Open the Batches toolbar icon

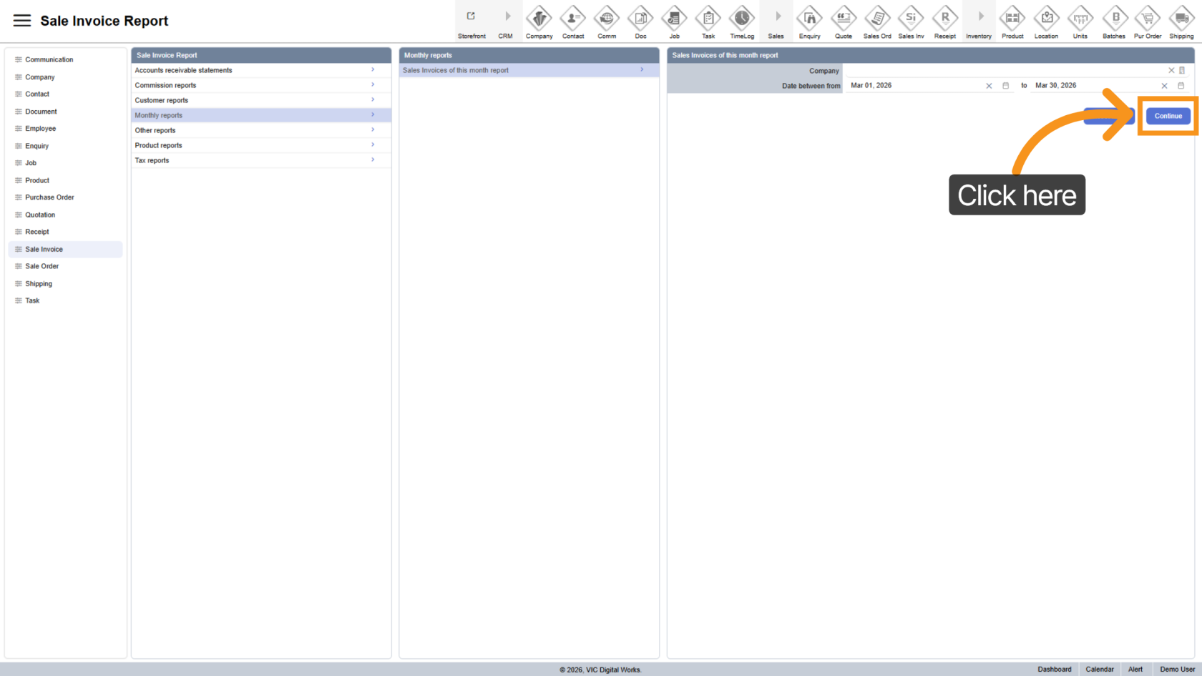[x=1114, y=19]
